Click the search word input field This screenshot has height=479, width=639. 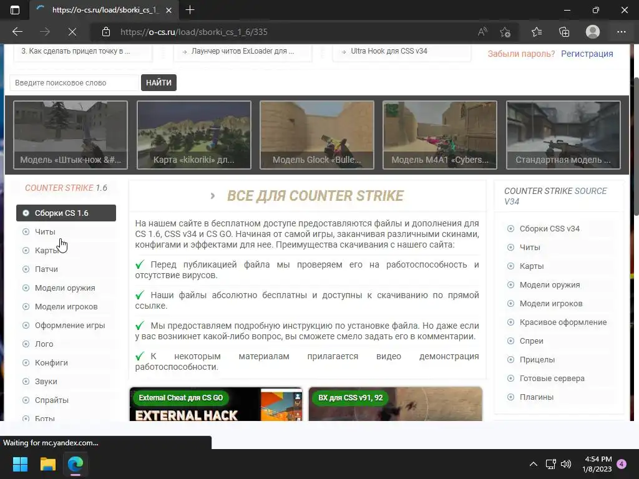(x=74, y=83)
